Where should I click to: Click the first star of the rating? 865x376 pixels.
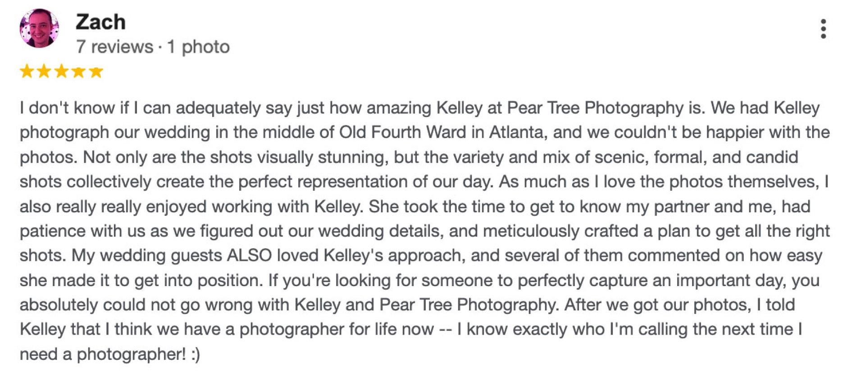pyautogui.click(x=27, y=71)
